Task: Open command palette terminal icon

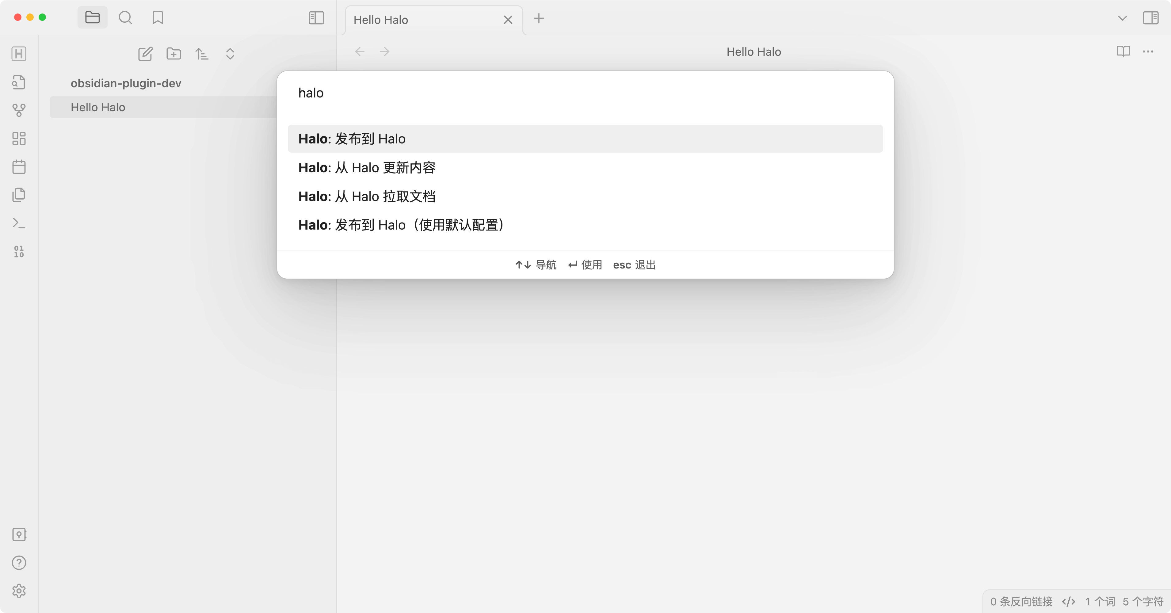Action: coord(19,223)
